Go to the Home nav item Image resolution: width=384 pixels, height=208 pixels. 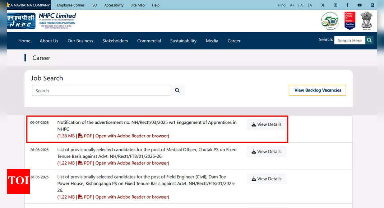point(24,41)
